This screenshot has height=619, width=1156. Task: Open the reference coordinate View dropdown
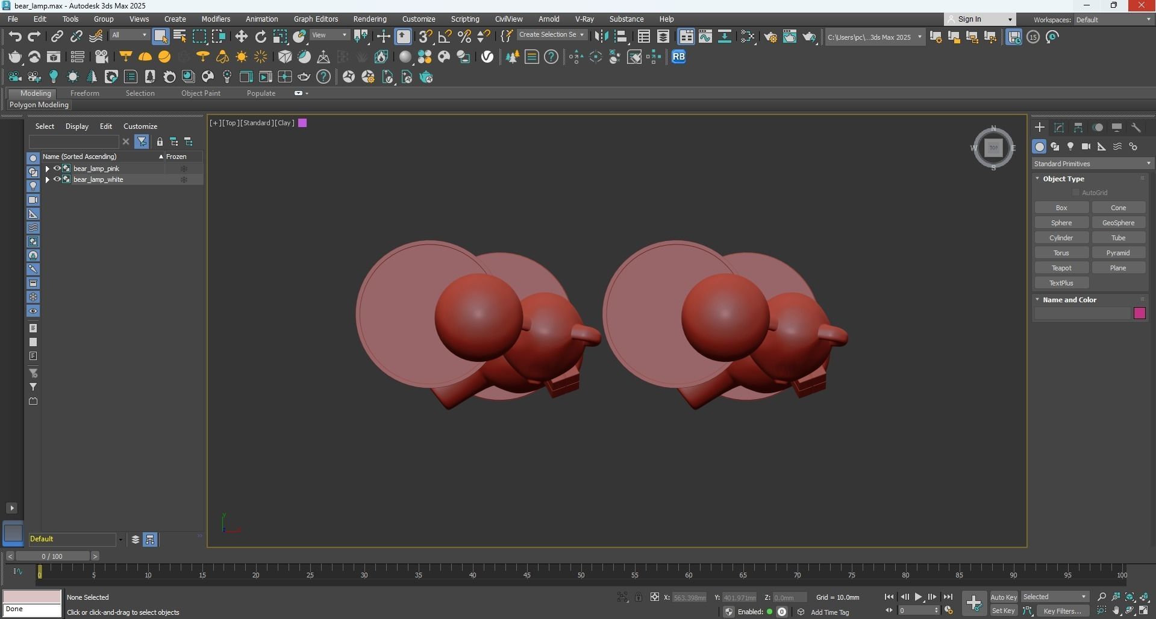coord(330,36)
